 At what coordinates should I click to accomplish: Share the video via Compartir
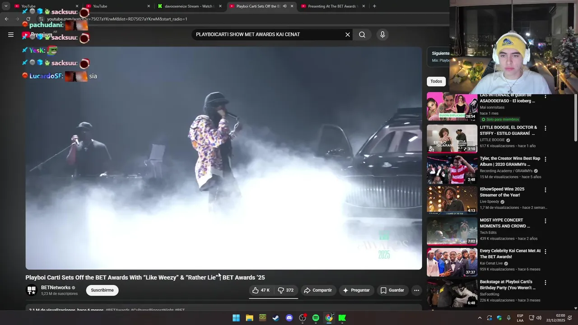pyautogui.click(x=318, y=290)
